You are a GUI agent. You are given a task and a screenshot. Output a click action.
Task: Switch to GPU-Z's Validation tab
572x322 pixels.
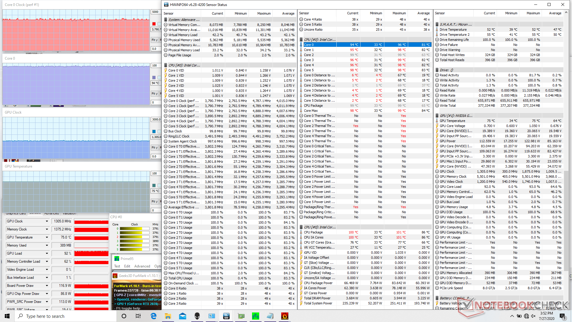click(x=69, y=213)
